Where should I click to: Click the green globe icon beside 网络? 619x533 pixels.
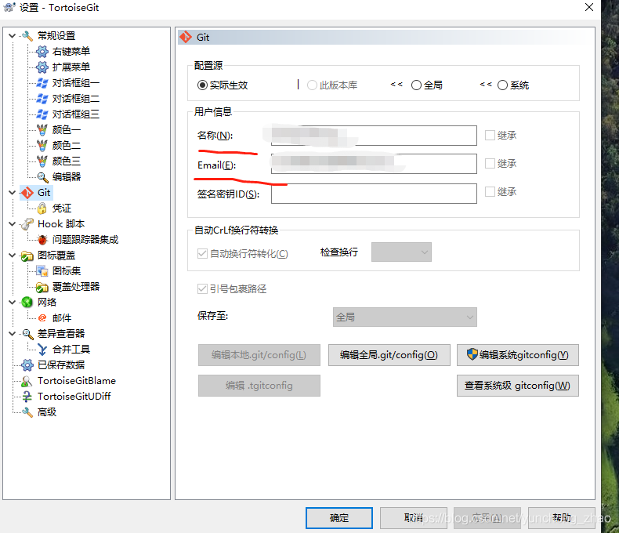click(27, 303)
